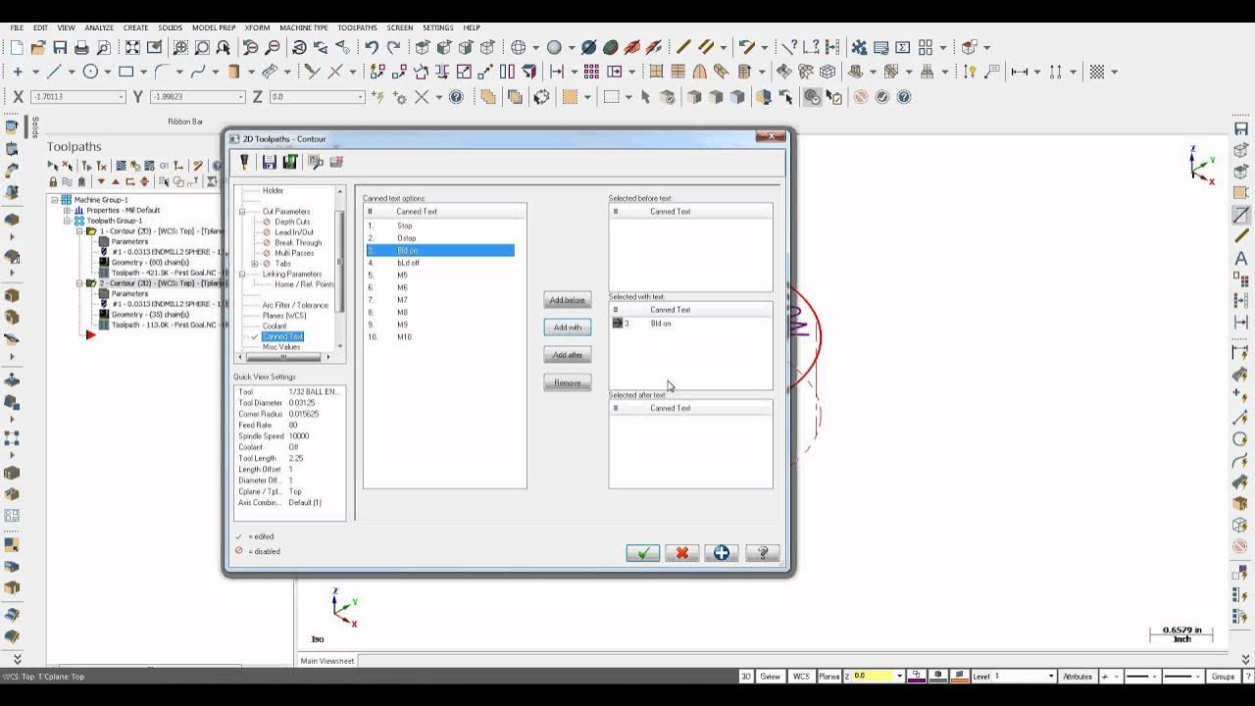Viewport: 1255px width, 706px height.
Task: Open the ANALYZE menu
Action: point(99,27)
